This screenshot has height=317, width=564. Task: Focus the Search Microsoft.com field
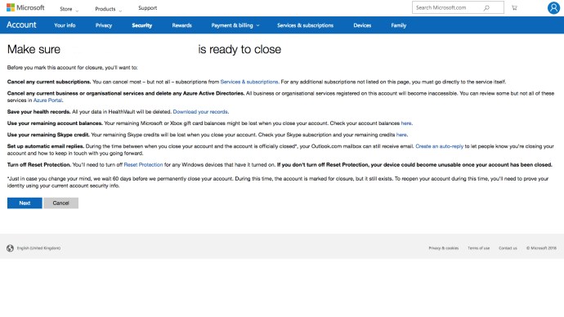click(x=458, y=7)
